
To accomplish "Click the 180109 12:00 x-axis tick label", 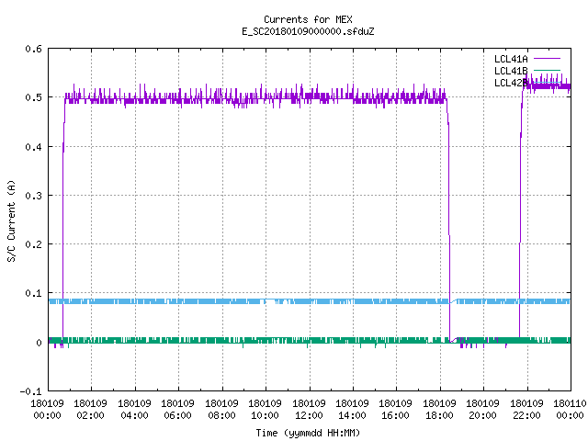I will 309,410.
